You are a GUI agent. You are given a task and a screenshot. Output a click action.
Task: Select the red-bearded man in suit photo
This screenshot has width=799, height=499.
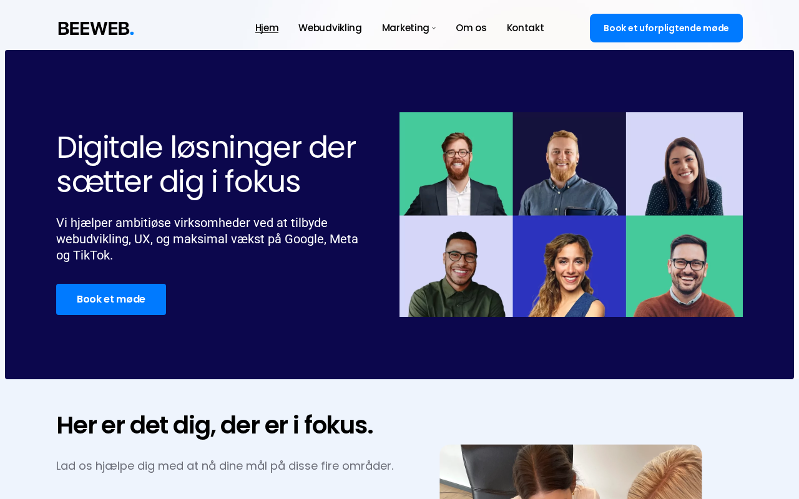(456, 164)
